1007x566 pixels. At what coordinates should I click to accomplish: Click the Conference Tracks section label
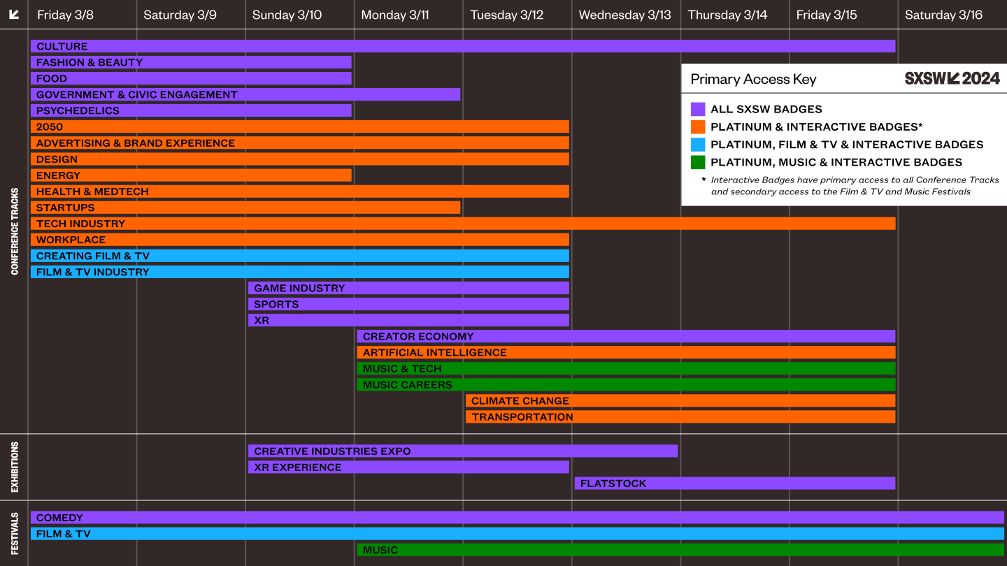[x=14, y=231]
